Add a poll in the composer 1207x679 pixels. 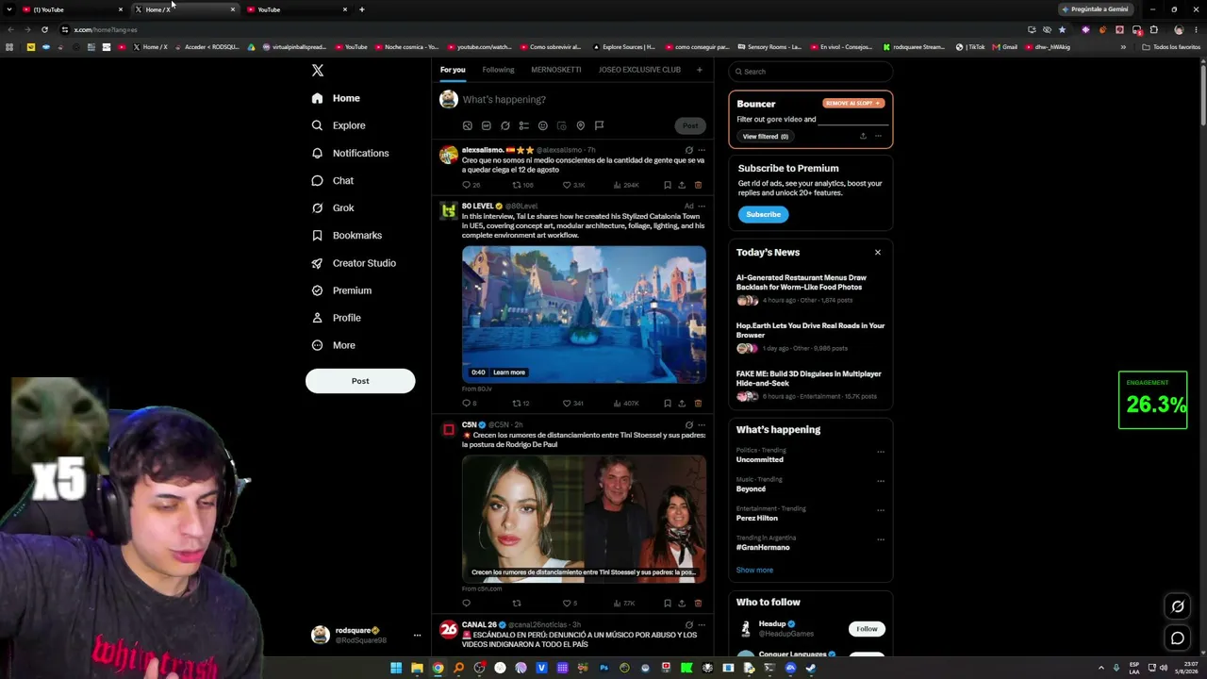pyautogui.click(x=523, y=125)
